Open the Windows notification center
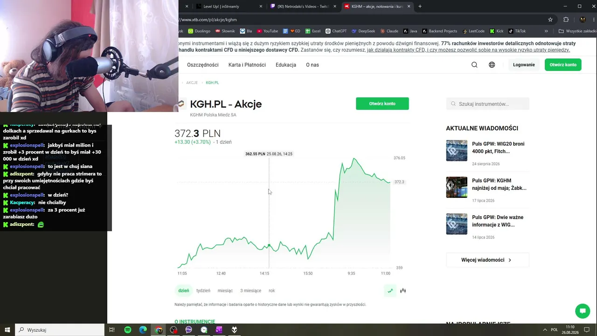The image size is (597, 336). pos(587,330)
